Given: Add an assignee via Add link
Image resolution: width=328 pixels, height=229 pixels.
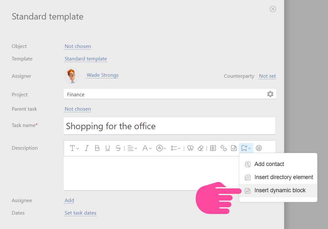Looking at the screenshot, I should coord(69,201).
